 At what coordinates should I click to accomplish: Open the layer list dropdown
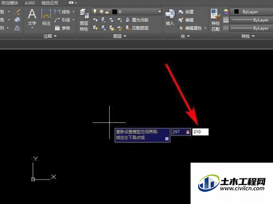[x=159, y=12]
